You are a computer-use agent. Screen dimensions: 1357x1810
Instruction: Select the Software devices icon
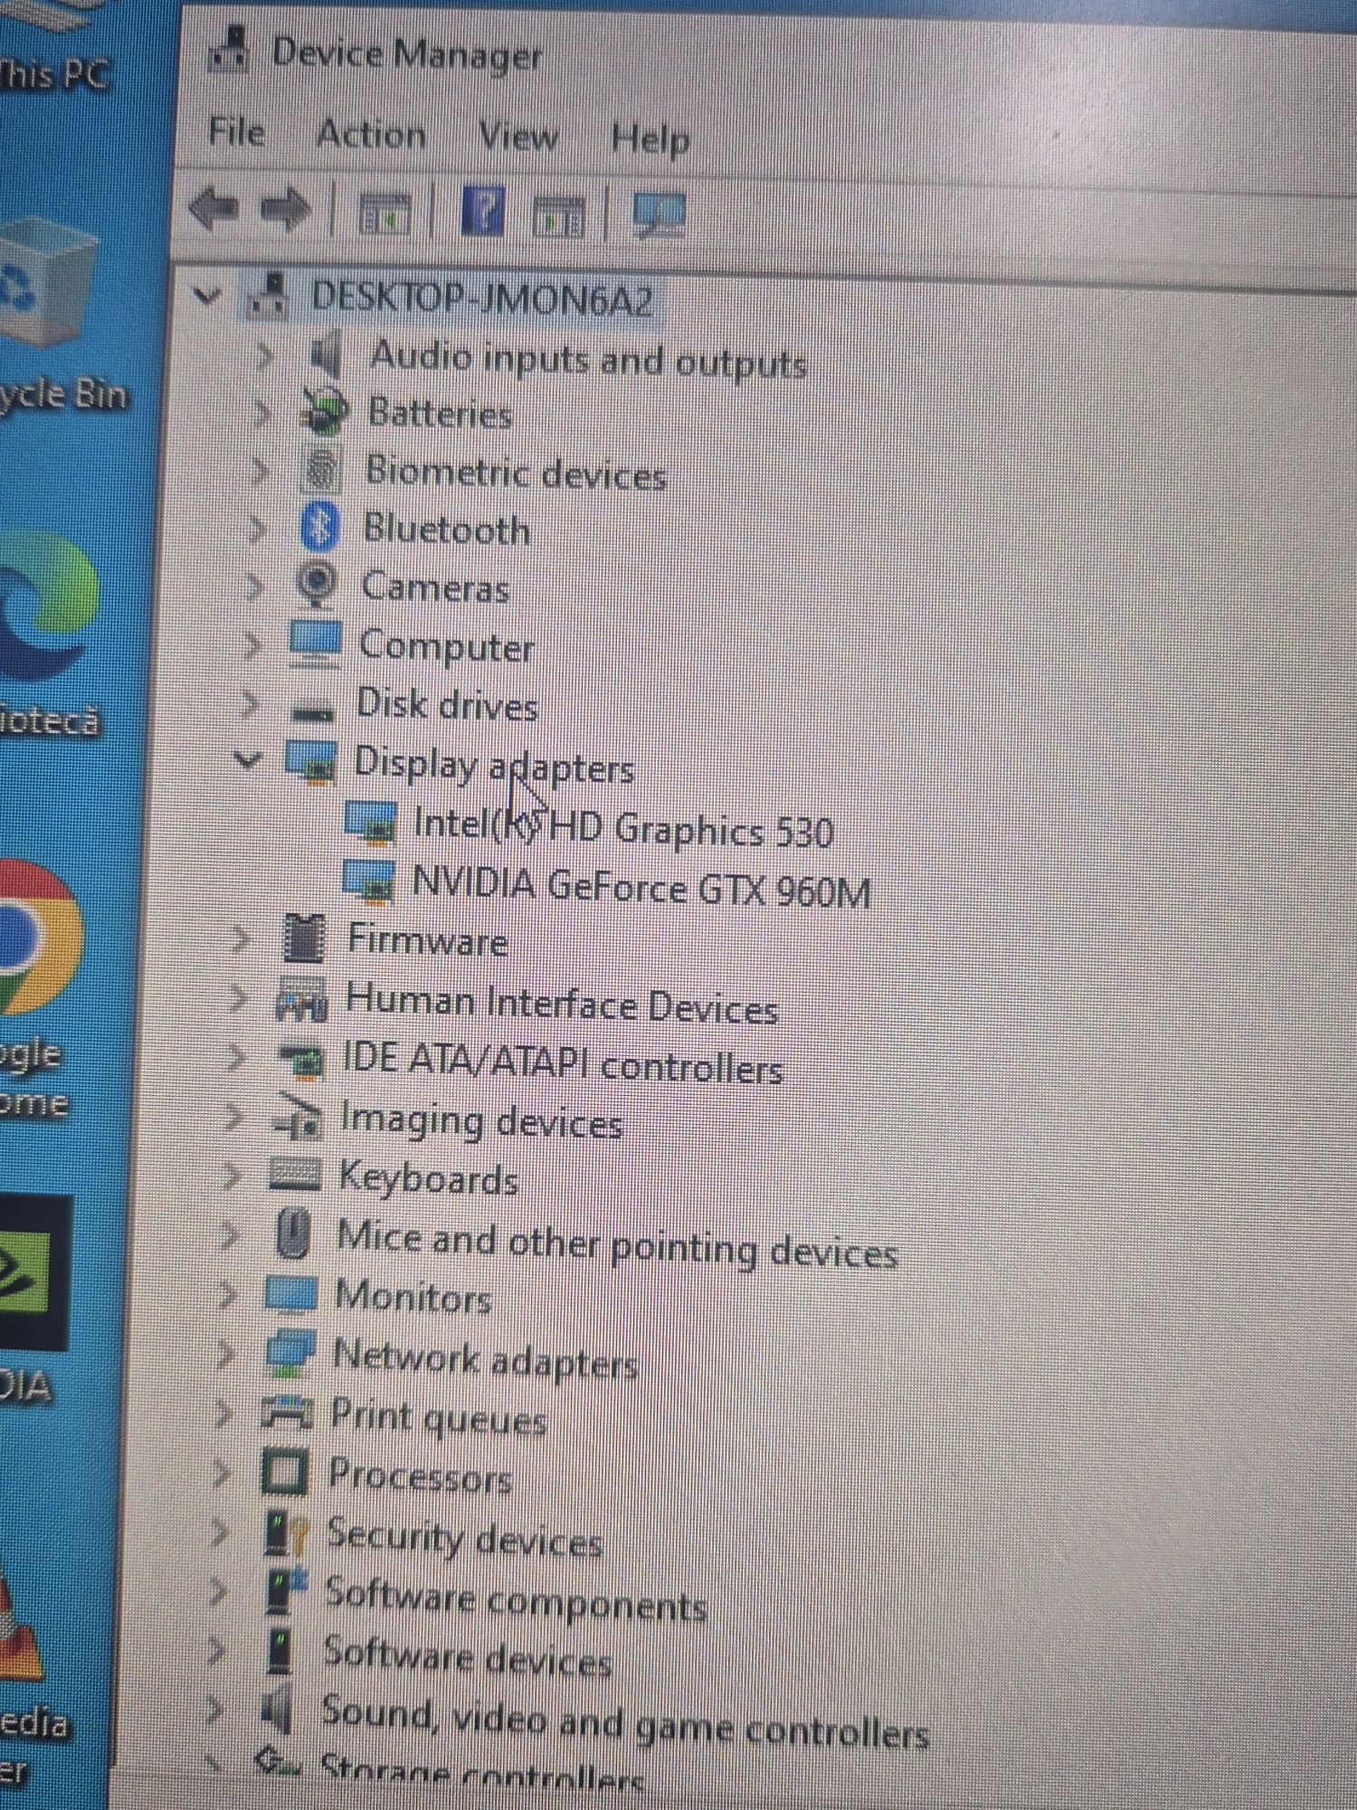tap(281, 1651)
